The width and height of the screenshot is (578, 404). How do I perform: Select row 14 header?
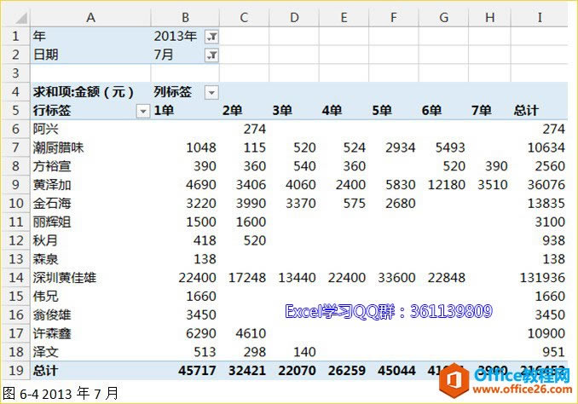coord(16,278)
